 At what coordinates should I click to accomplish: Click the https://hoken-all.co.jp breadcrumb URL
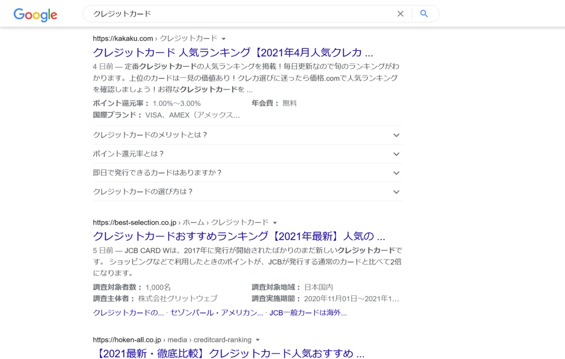coord(127,340)
